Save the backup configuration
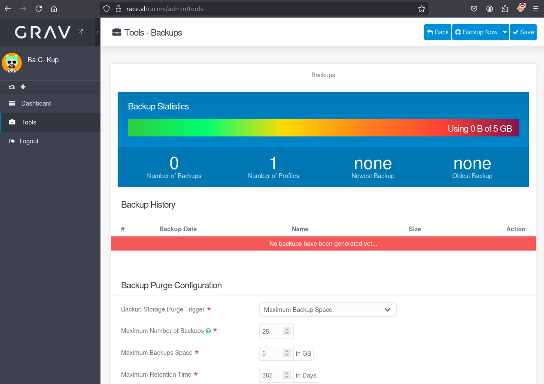Viewport: 544px width, 384px height. tap(523, 32)
